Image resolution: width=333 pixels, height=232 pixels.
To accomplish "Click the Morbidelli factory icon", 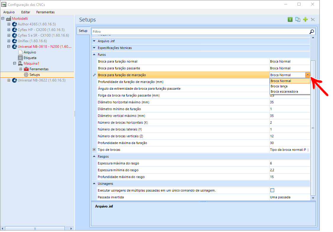I will [9, 19].
